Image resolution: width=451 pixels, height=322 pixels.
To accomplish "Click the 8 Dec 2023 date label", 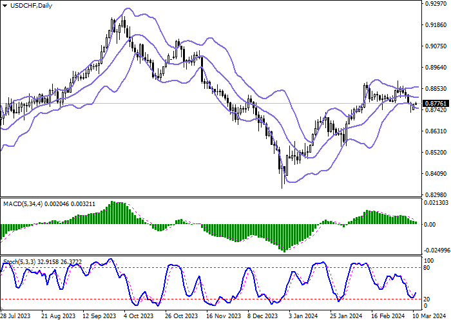I will tap(263, 316).
